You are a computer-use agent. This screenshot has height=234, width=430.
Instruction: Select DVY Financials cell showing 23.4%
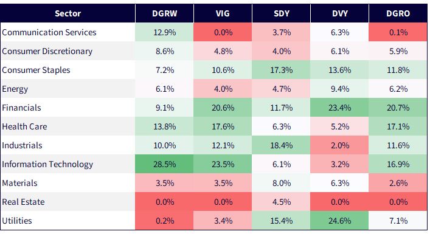click(339, 108)
